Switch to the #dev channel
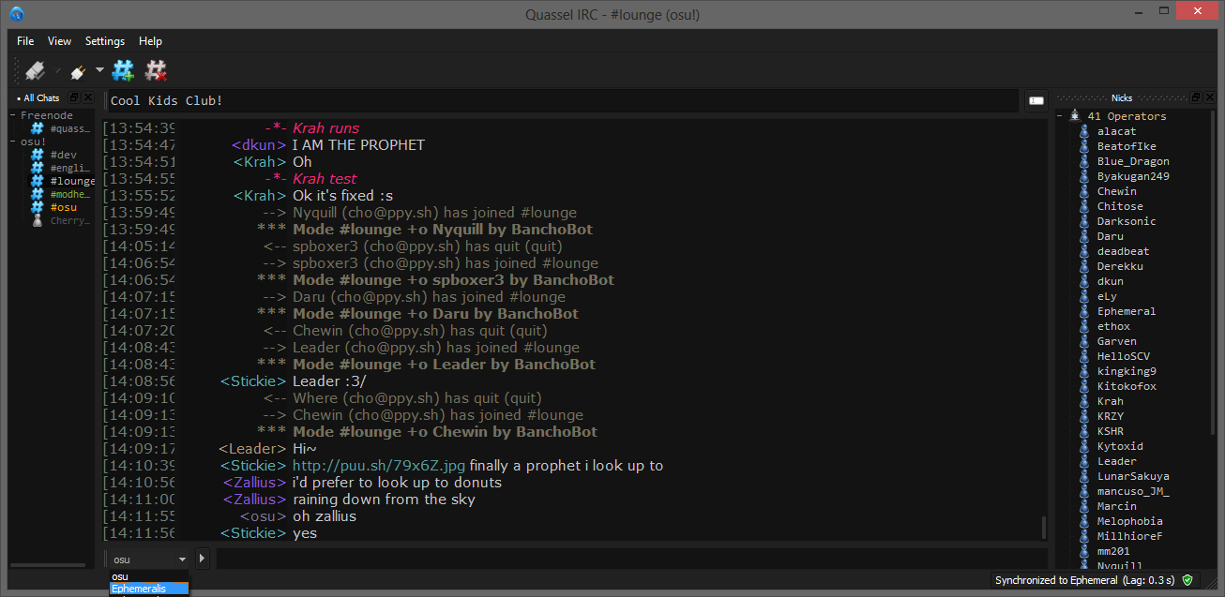Screen dimensions: 1225x597 [64, 155]
